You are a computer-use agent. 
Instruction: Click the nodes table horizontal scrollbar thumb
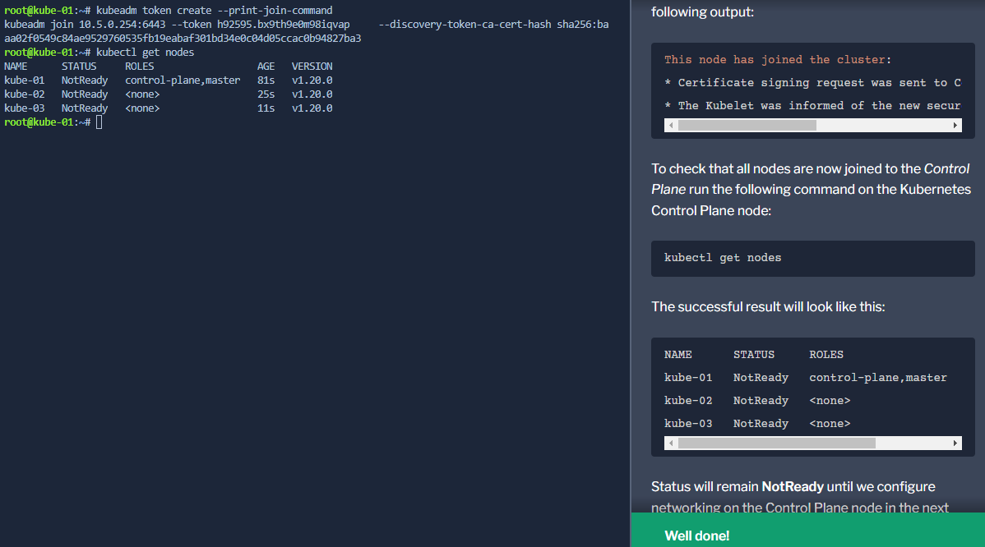(776, 444)
